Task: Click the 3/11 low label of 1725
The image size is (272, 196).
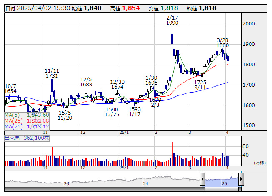Action: tap(200, 85)
